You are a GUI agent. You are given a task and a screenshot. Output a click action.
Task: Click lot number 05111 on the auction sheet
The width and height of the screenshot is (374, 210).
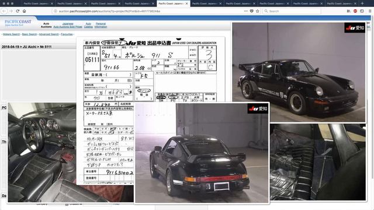pyautogui.click(x=92, y=60)
